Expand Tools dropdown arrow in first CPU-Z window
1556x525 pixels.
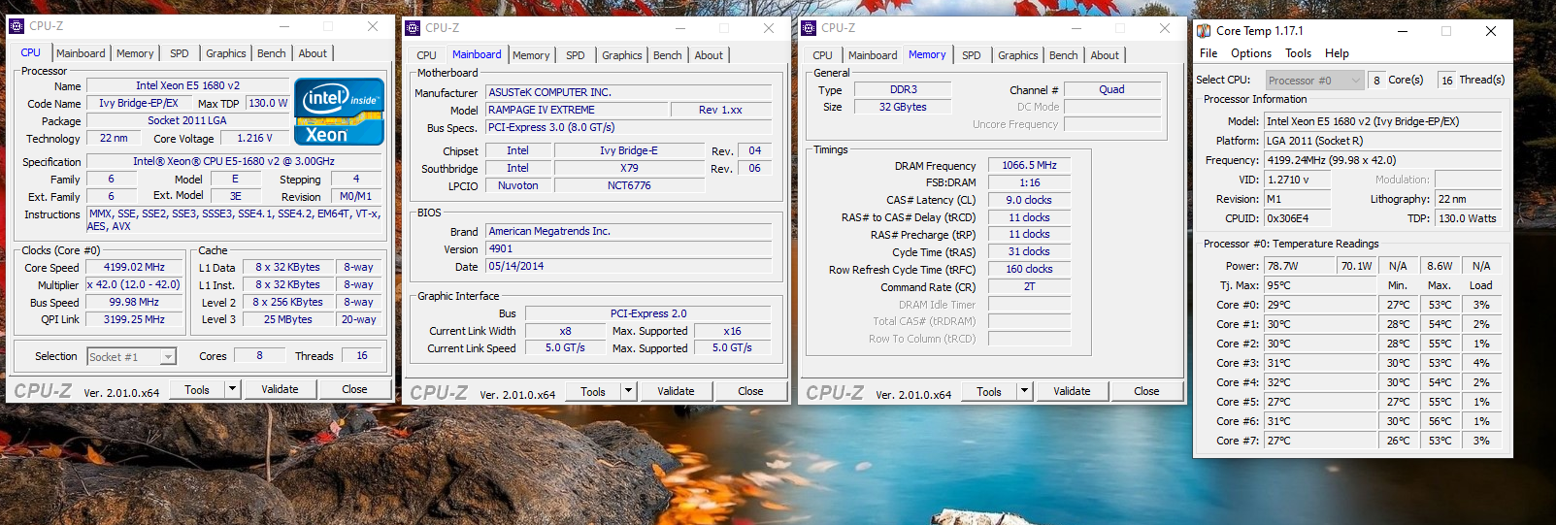232,389
